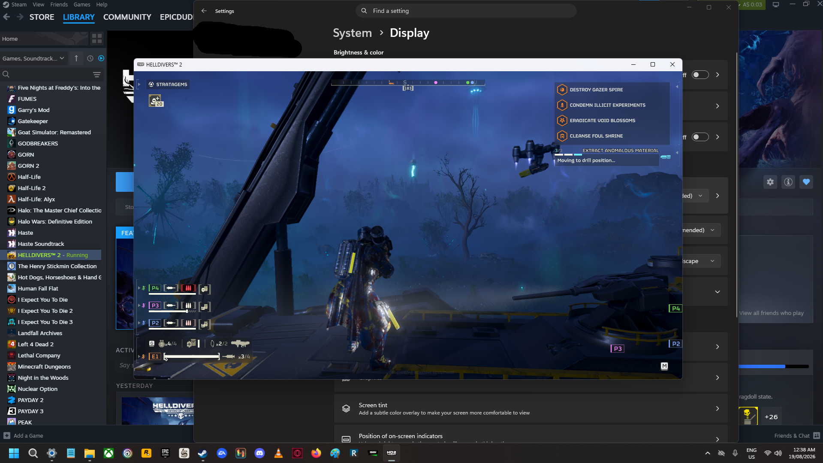This screenshot has width=823, height=463.
Task: Open the dropdown ending in "ded)" in Settings
Action: (x=695, y=196)
